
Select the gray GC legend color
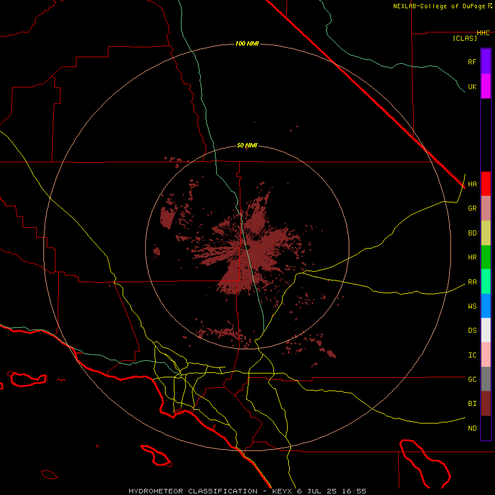(x=486, y=379)
